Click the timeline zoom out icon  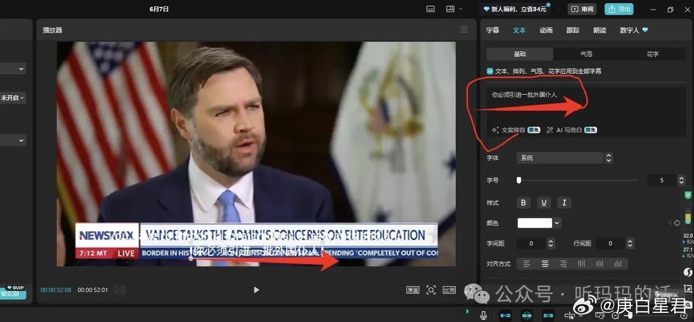tap(614, 316)
